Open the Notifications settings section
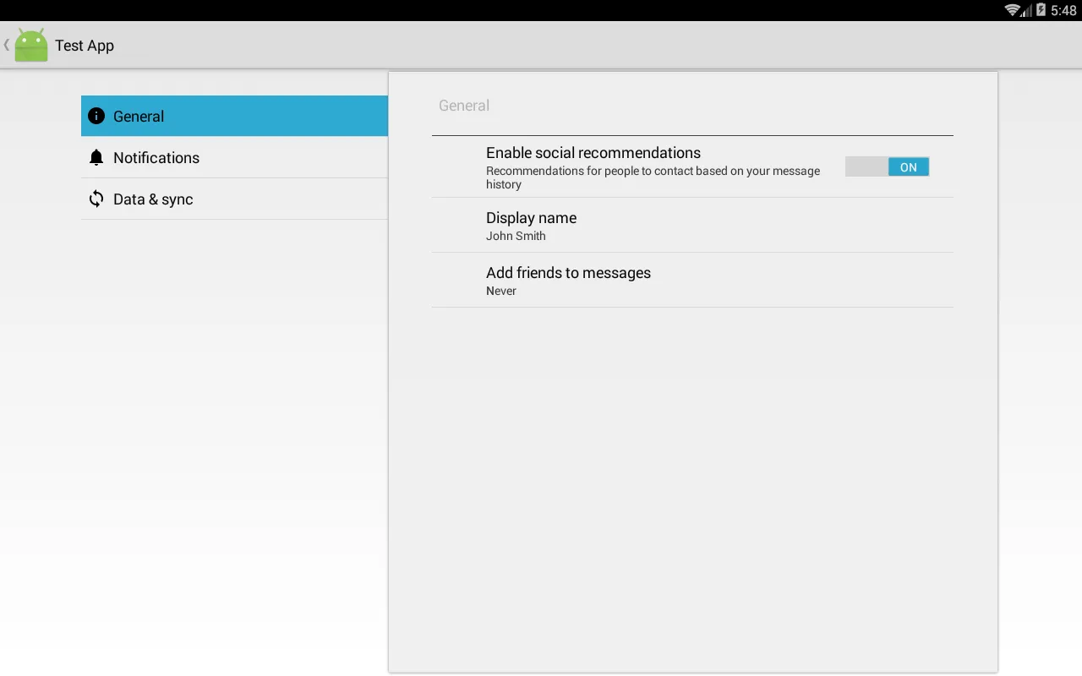This screenshot has height=676, width=1082. [x=234, y=157]
